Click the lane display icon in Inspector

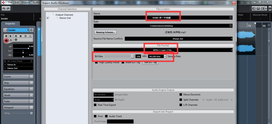click(x=25, y=36)
